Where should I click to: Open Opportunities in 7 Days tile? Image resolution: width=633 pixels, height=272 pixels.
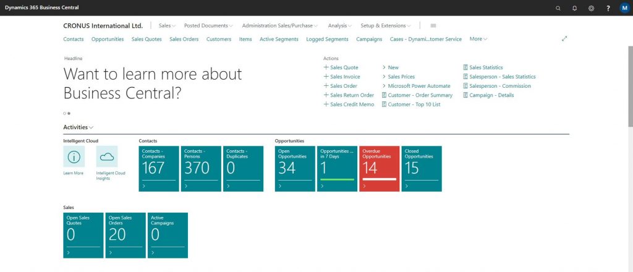[x=337, y=169]
